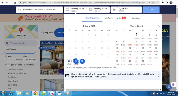
Task: Click the maximum price slider handle
Action: [x=35, y=54]
